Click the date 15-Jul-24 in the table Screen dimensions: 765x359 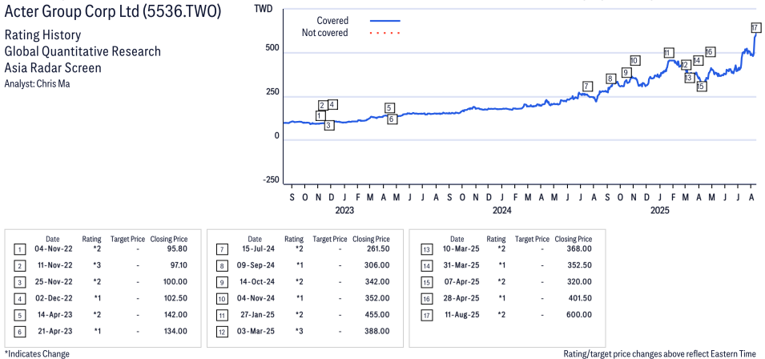pos(257,249)
